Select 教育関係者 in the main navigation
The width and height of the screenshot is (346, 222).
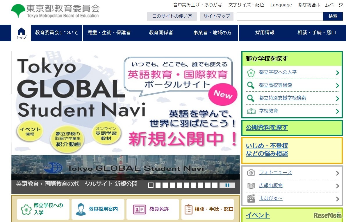click(x=161, y=33)
